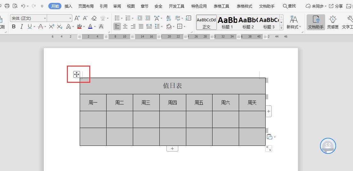
Task: Set right text alignment
Action: pos(133,27)
